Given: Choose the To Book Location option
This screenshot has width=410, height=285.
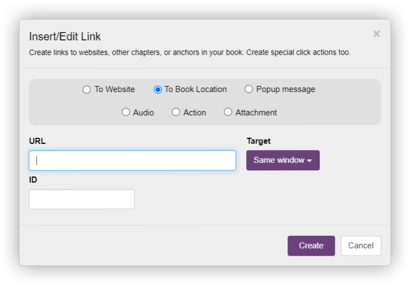Looking at the screenshot, I should (158, 90).
